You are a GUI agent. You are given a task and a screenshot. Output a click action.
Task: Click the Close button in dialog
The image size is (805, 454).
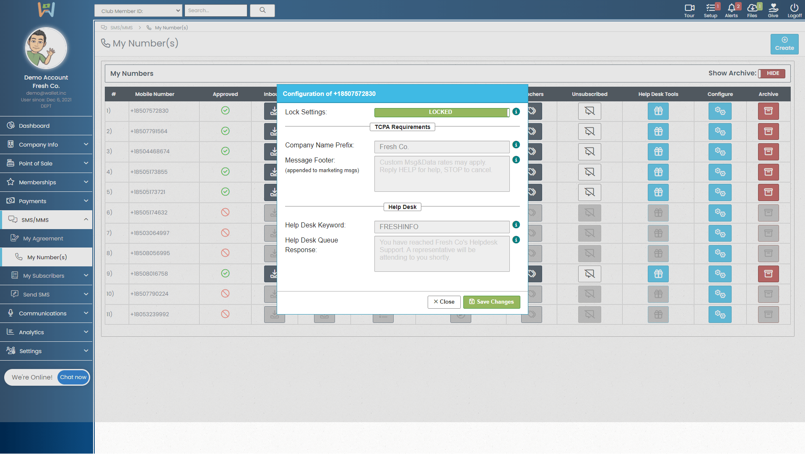[444, 302]
